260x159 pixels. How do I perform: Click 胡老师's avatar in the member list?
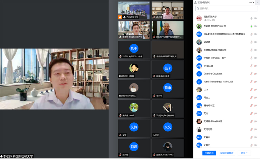tap(199, 42)
